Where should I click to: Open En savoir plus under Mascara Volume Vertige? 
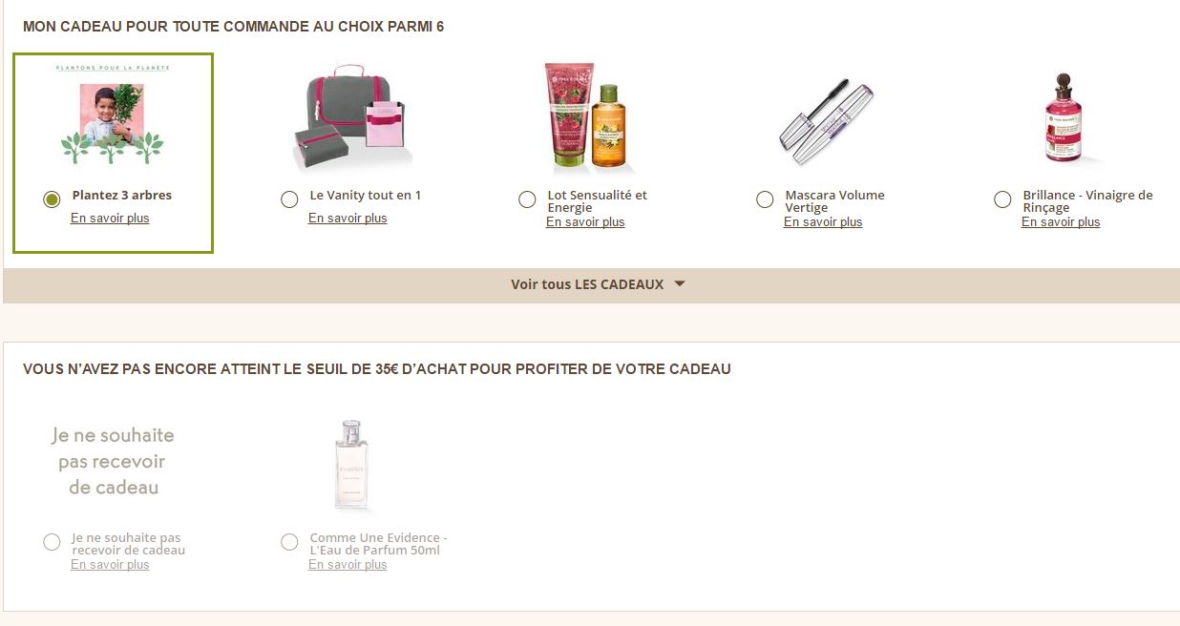tap(823, 222)
